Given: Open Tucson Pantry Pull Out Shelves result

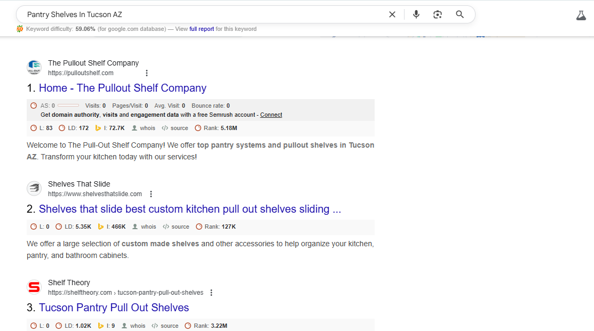Looking at the screenshot, I should tap(114, 308).
